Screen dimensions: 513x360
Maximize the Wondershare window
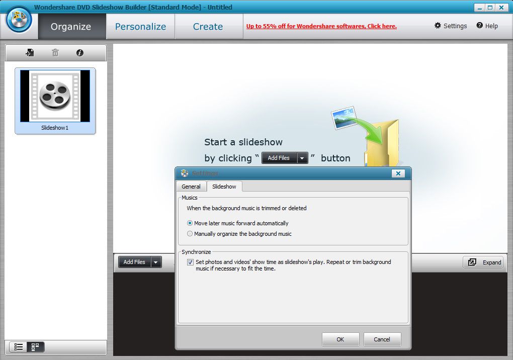(490, 8)
